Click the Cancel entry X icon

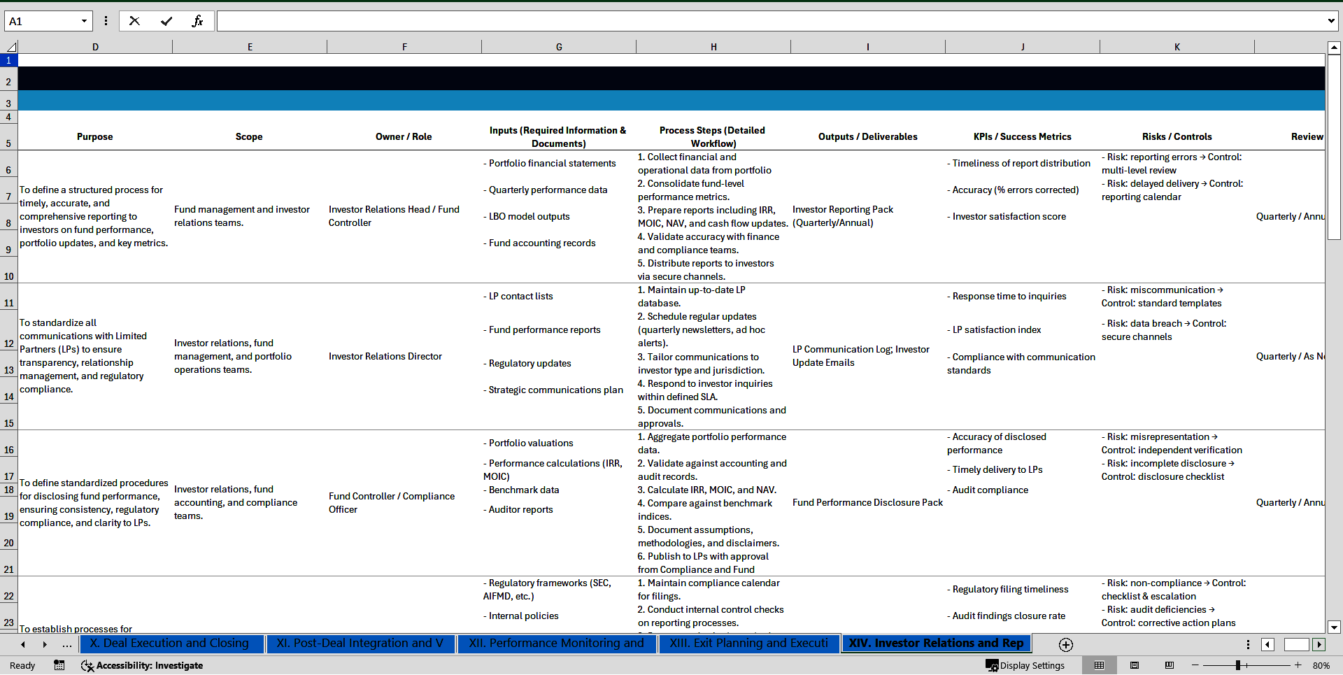click(x=134, y=21)
